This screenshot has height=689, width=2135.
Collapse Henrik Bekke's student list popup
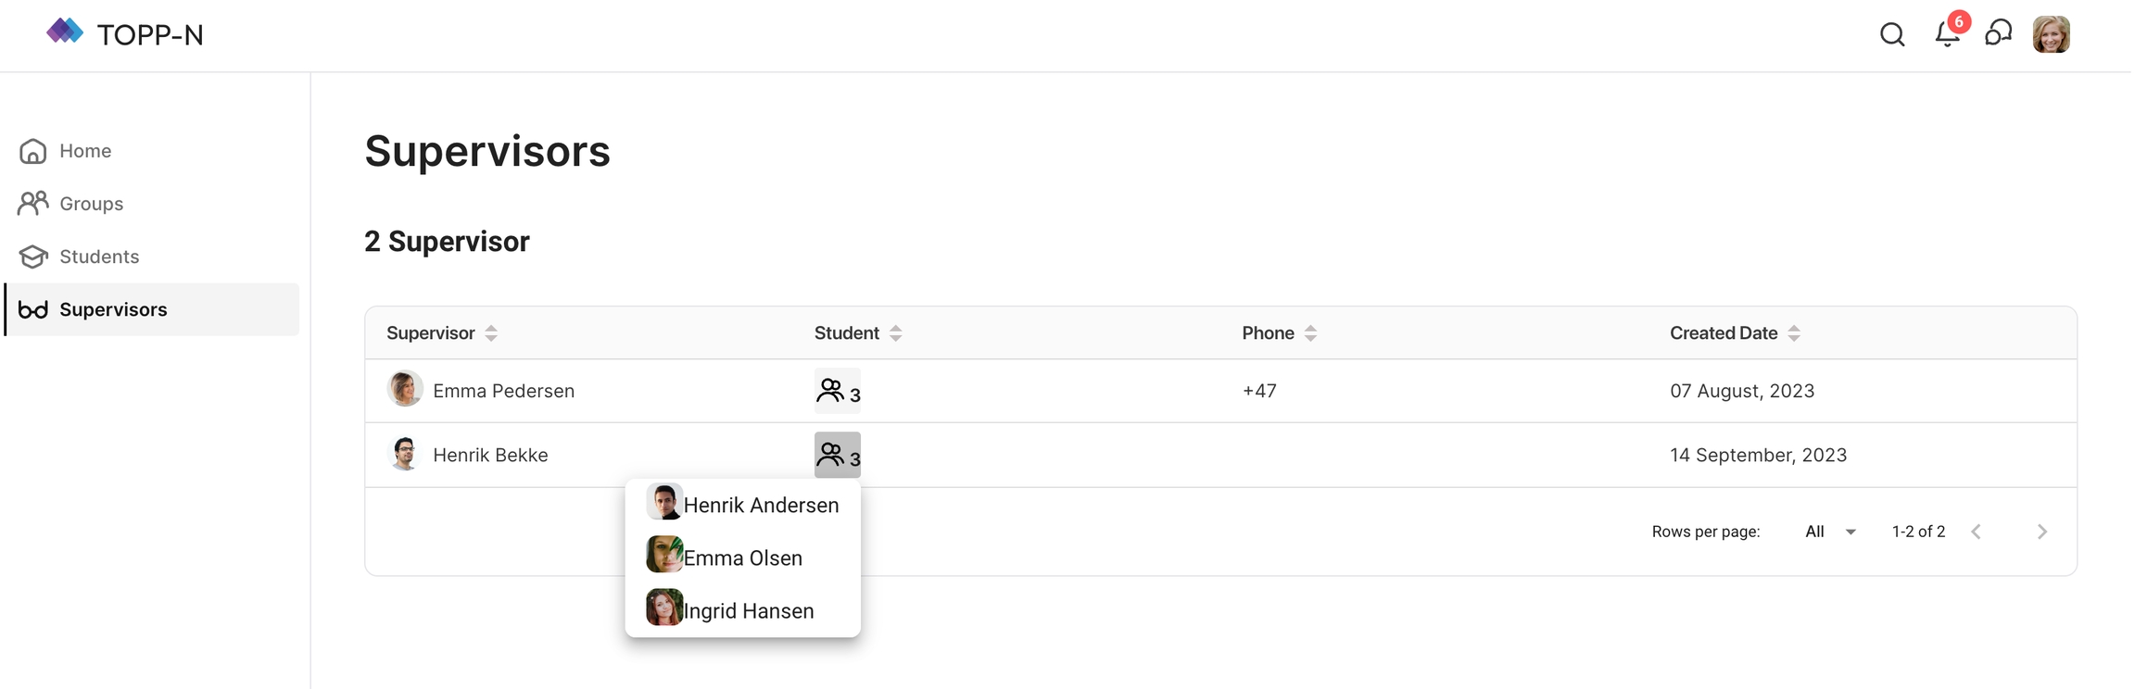coord(837,455)
